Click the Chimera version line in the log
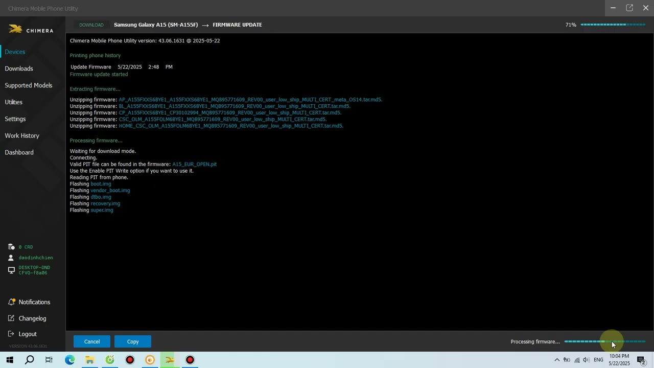This screenshot has height=368, width=654. (x=145, y=40)
